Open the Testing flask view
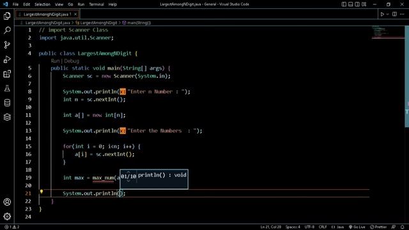409x230 pixels. coord(7,88)
